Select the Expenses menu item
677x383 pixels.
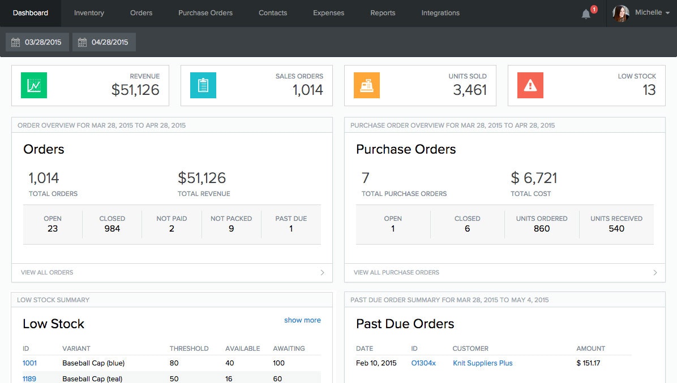click(328, 13)
